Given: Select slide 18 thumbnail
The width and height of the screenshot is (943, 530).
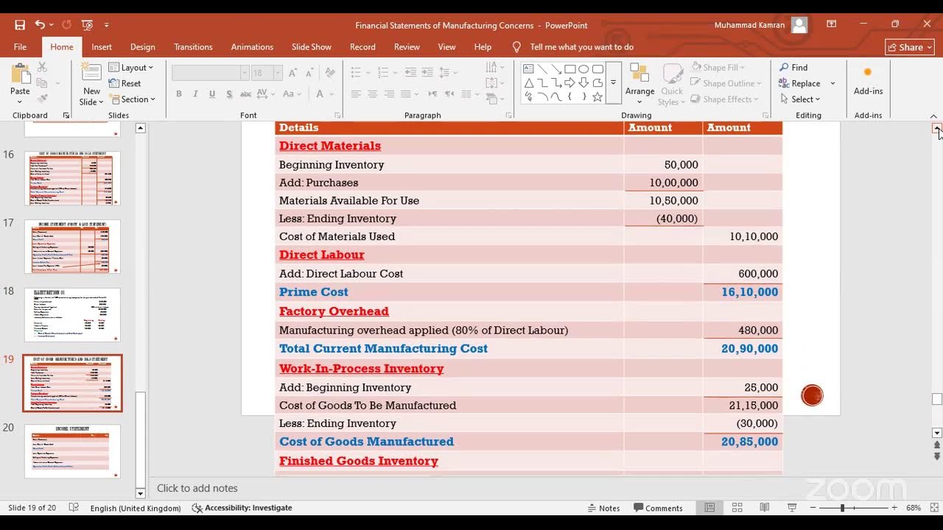Looking at the screenshot, I should click(x=72, y=314).
